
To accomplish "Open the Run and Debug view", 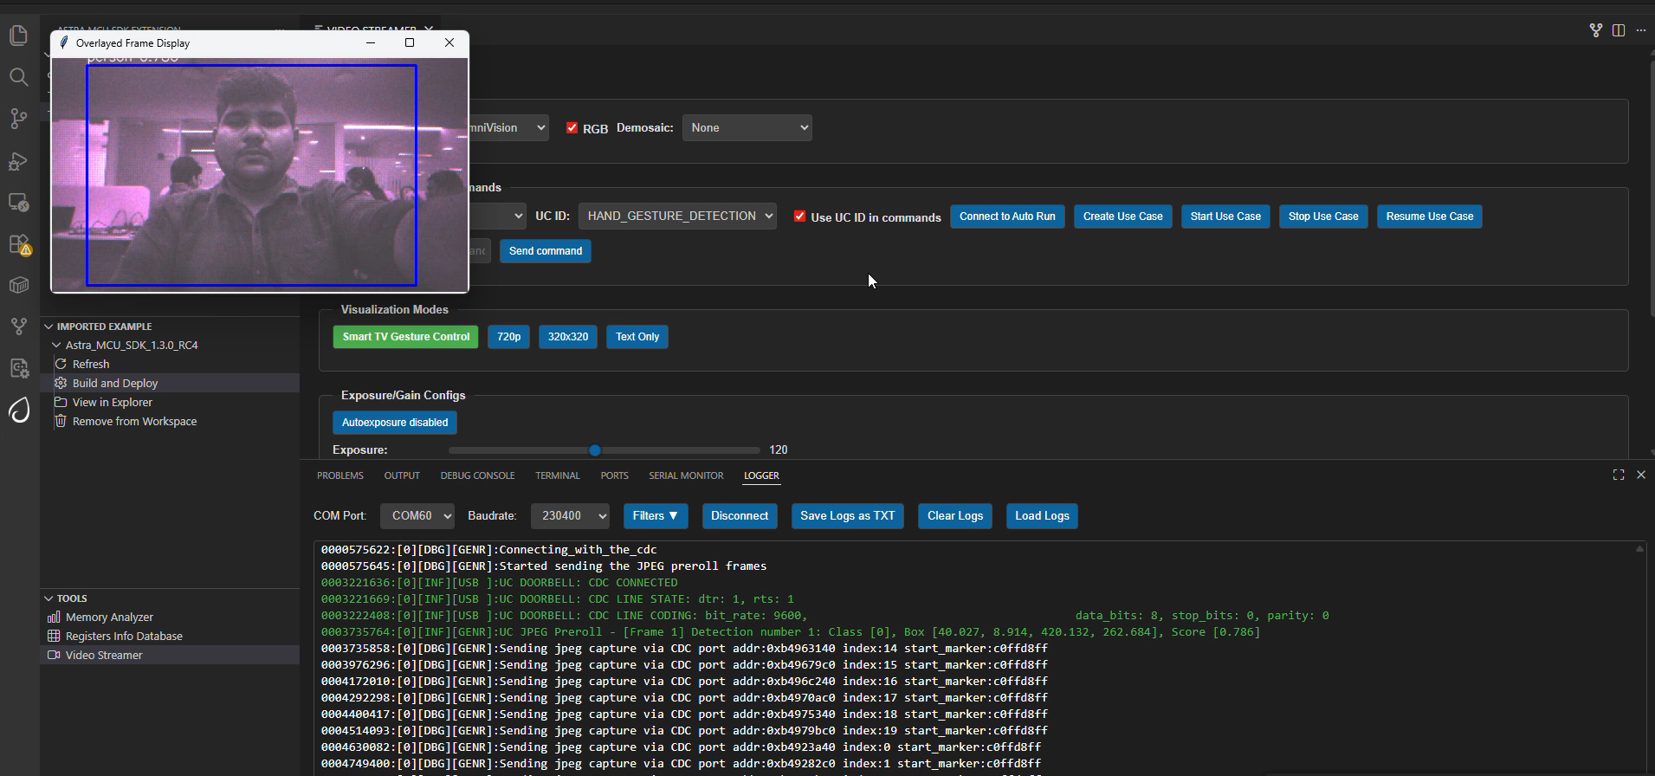I will [x=18, y=161].
